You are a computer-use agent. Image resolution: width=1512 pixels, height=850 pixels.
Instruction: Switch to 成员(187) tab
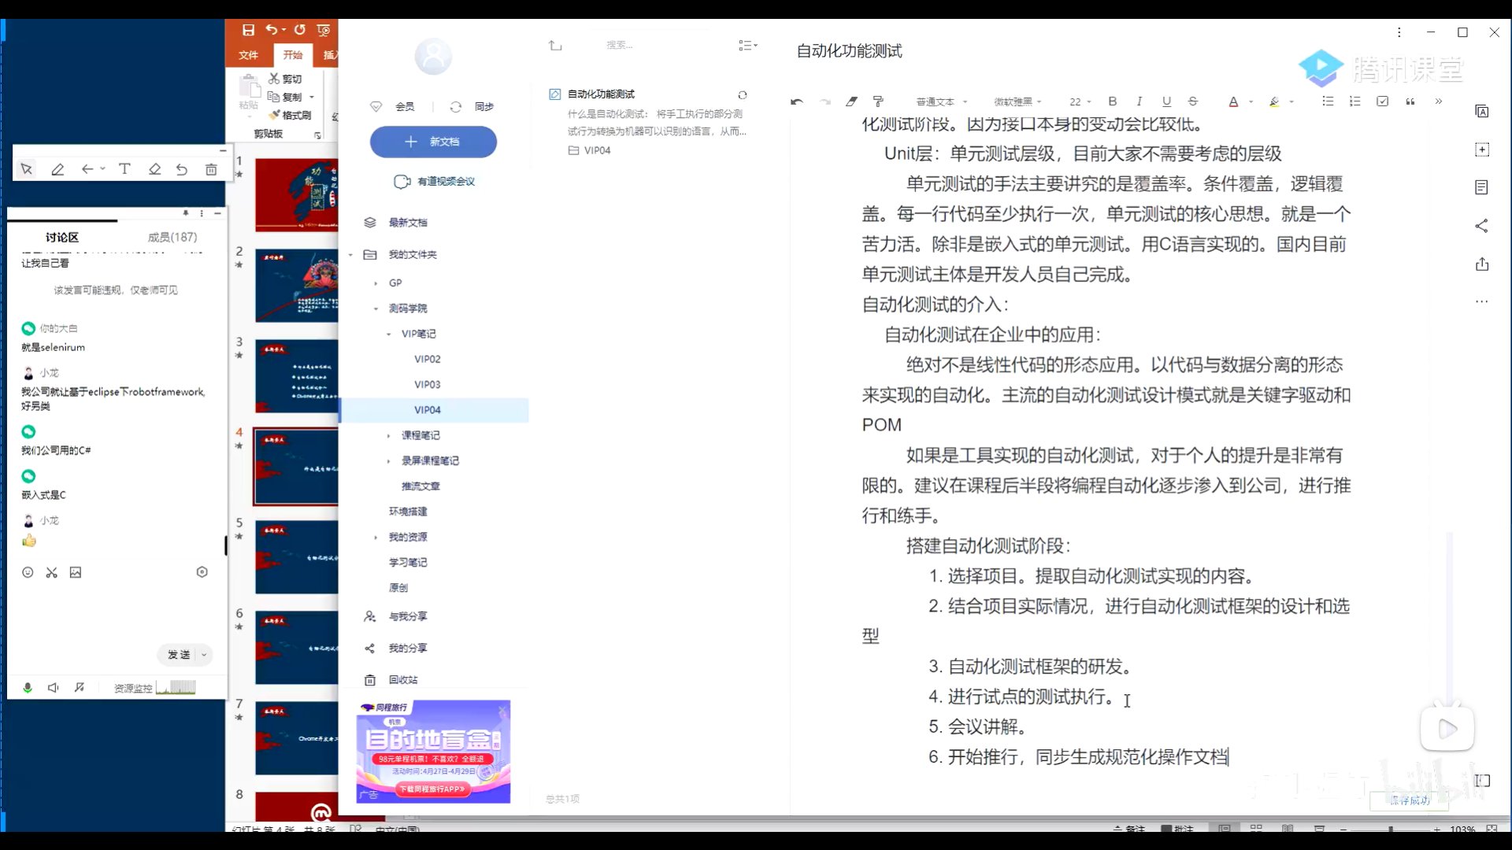pyautogui.click(x=172, y=237)
